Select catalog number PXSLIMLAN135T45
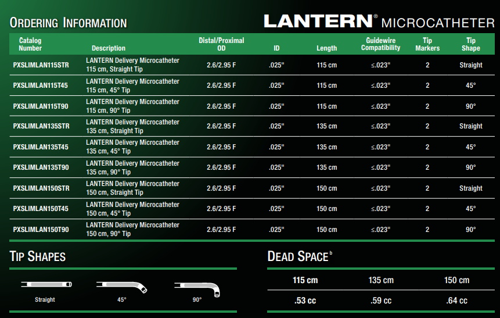 [41, 147]
